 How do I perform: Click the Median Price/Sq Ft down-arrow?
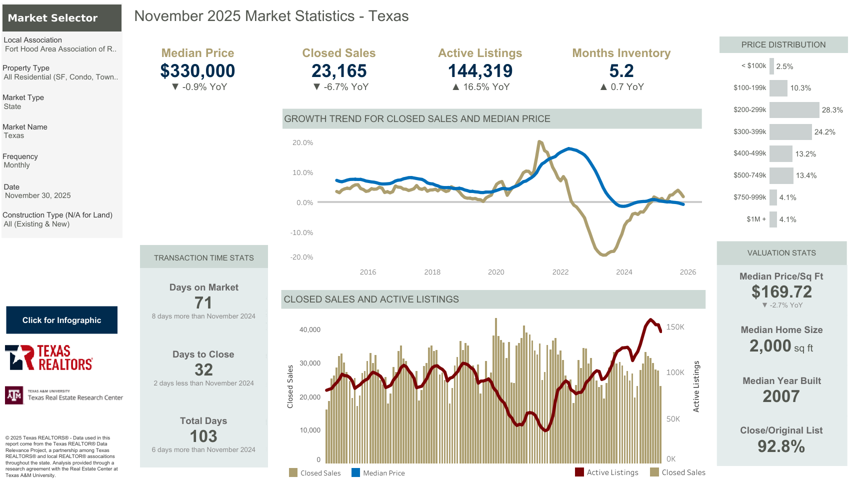tap(764, 305)
